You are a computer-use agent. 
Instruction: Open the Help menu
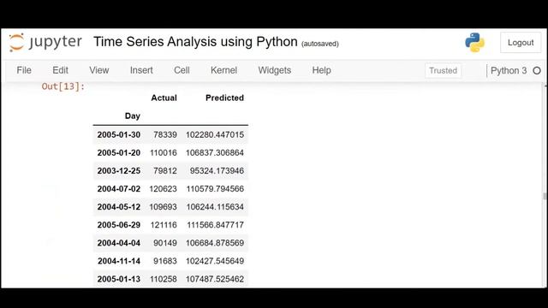point(322,70)
